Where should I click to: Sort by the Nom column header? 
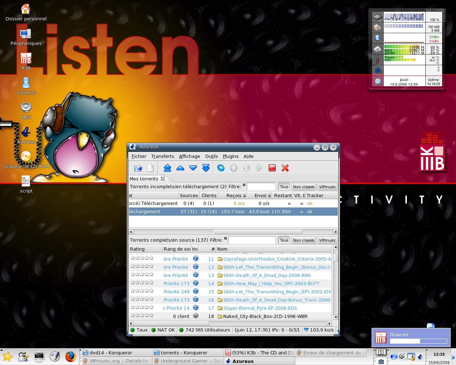point(274,249)
